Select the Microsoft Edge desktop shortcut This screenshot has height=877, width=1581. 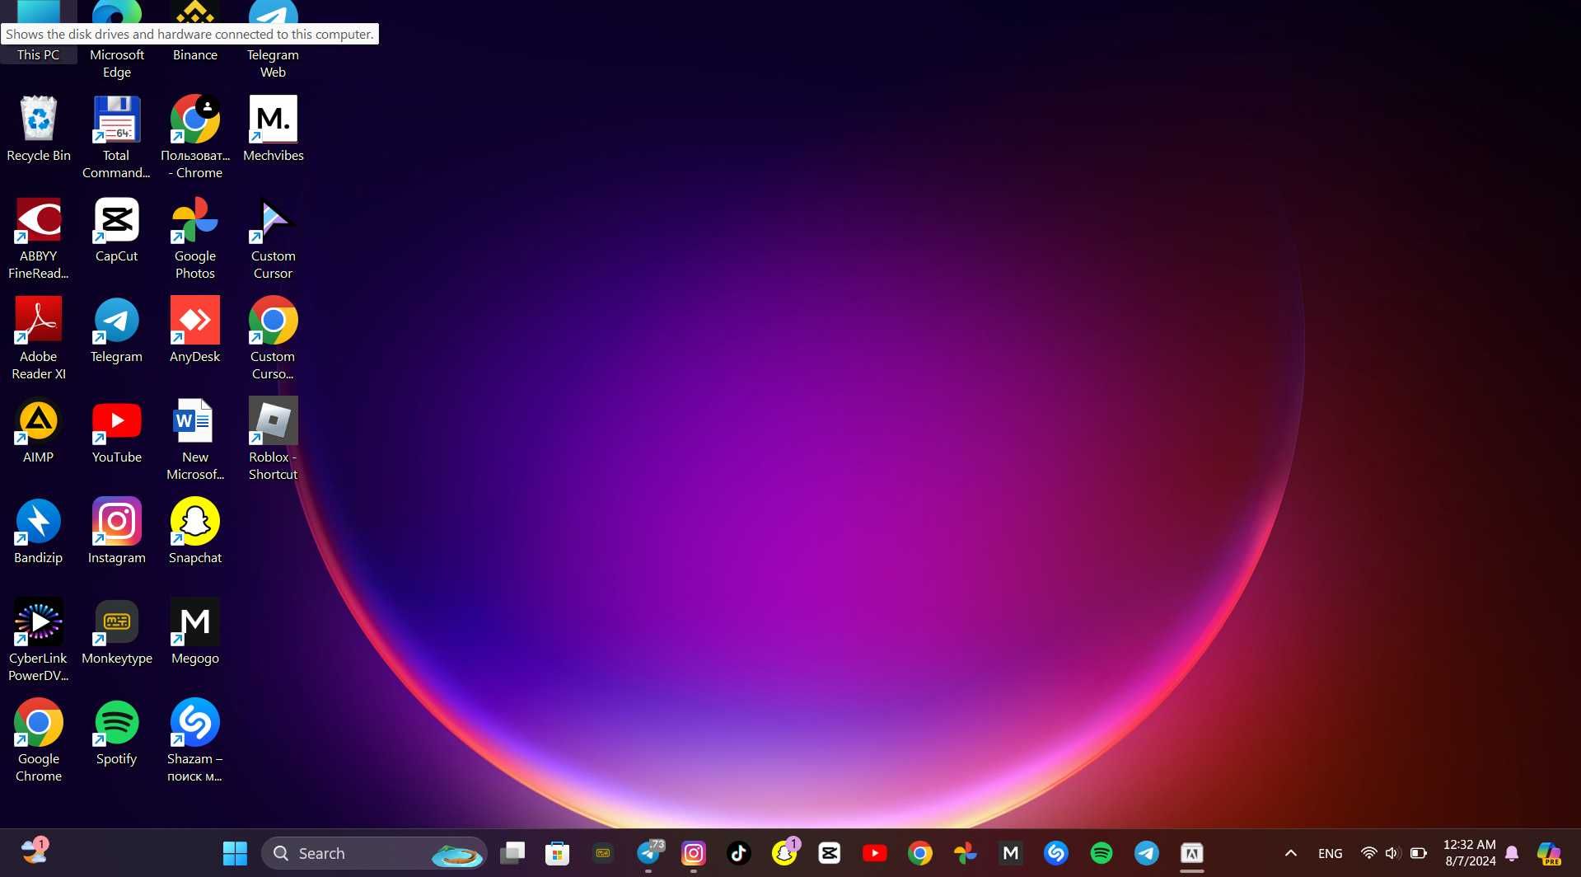point(117,40)
